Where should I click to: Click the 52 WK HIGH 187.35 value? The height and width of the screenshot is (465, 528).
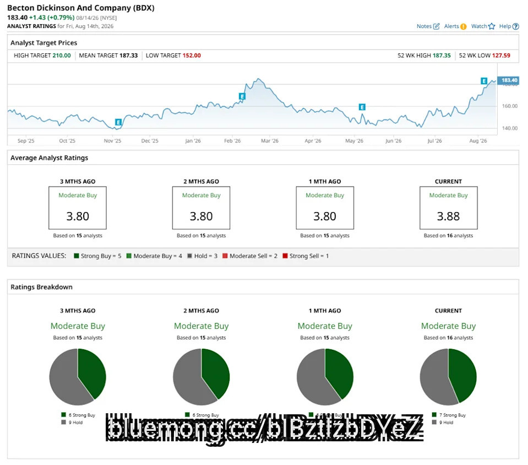[442, 56]
